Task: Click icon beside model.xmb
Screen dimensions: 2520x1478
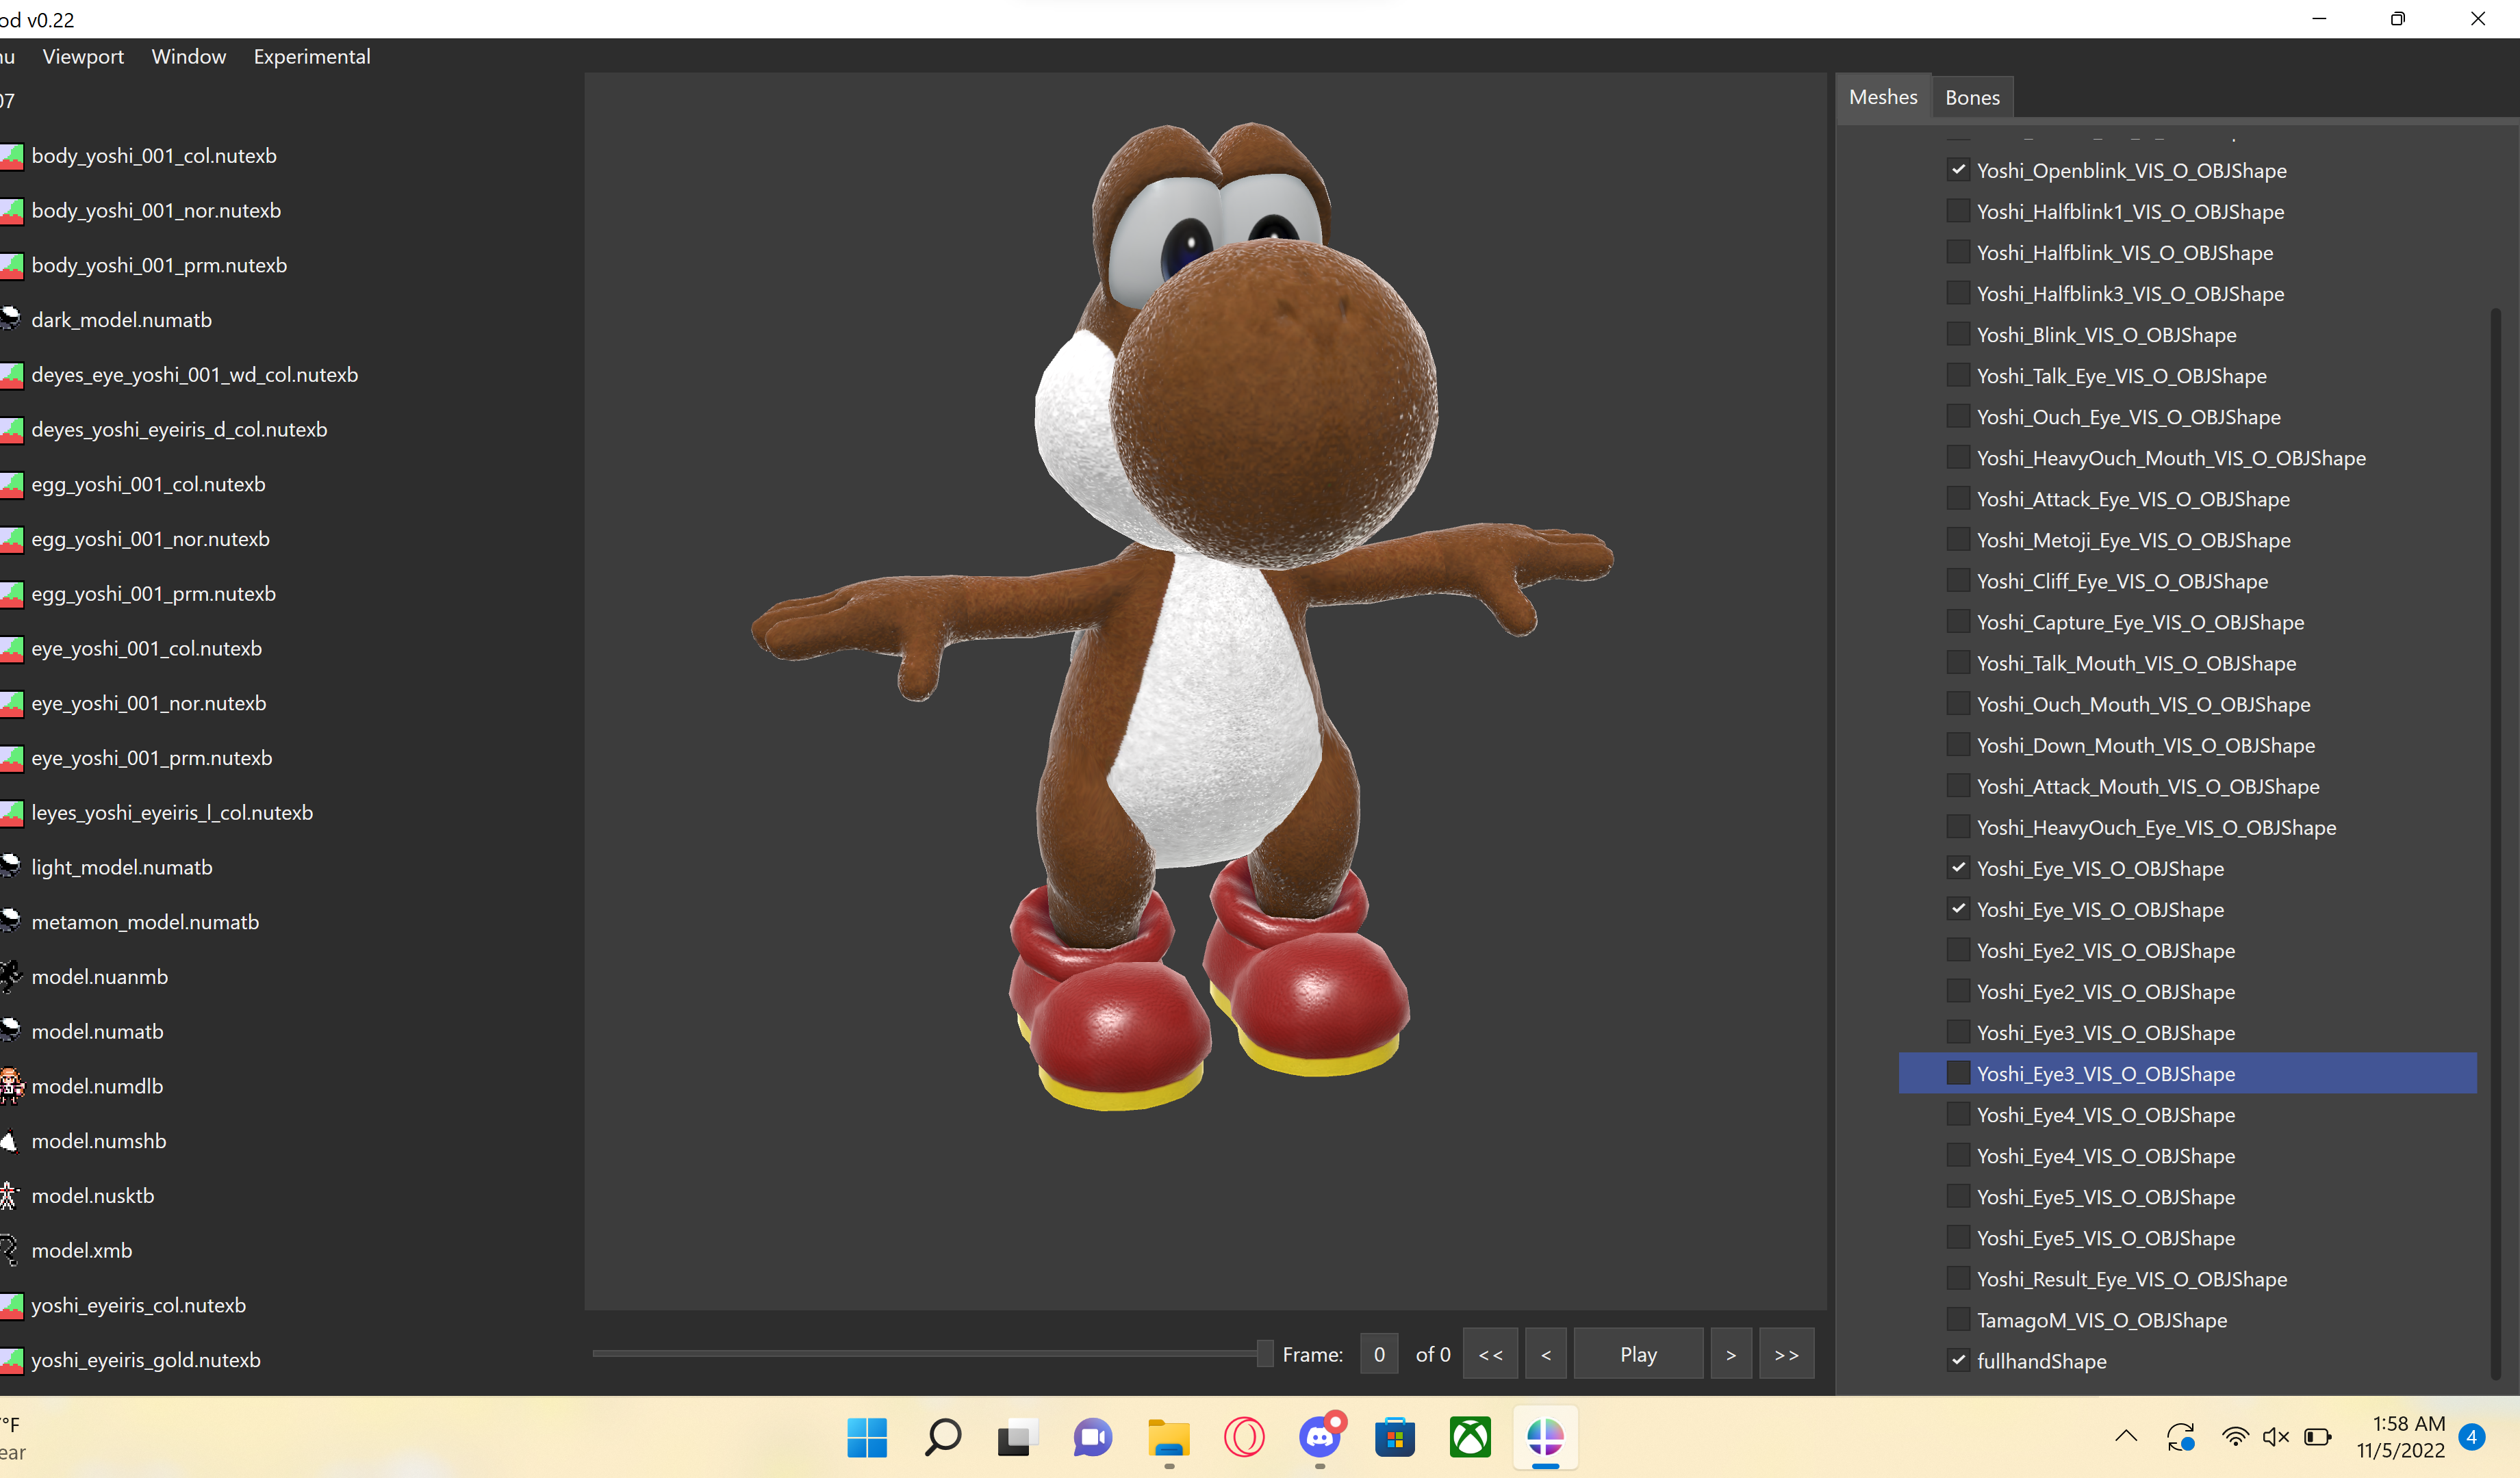Action: (x=9, y=1250)
